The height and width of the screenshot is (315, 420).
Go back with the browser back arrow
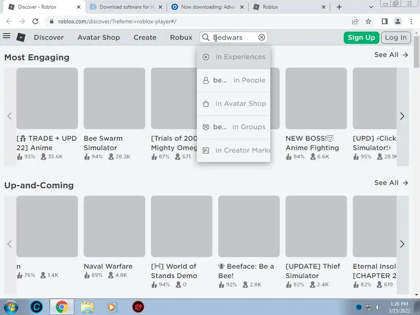pos(9,21)
